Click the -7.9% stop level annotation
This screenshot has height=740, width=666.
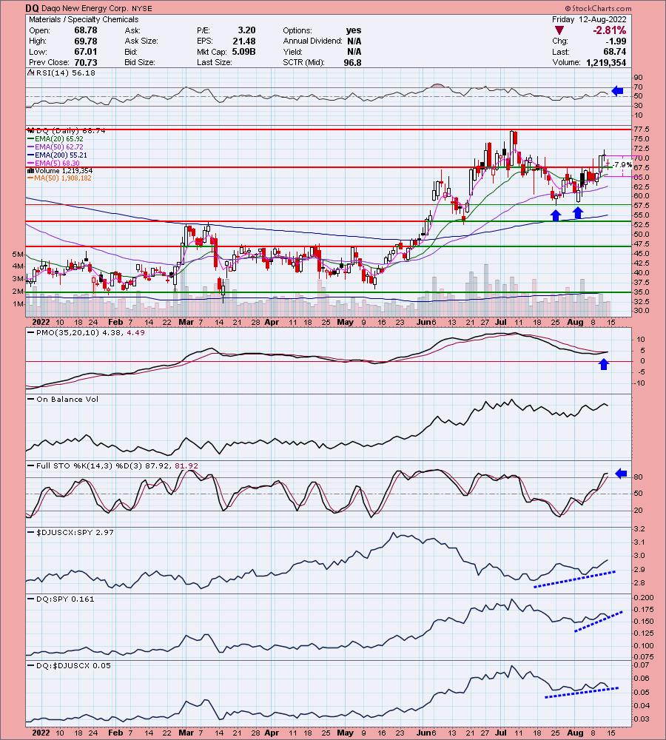pos(622,165)
